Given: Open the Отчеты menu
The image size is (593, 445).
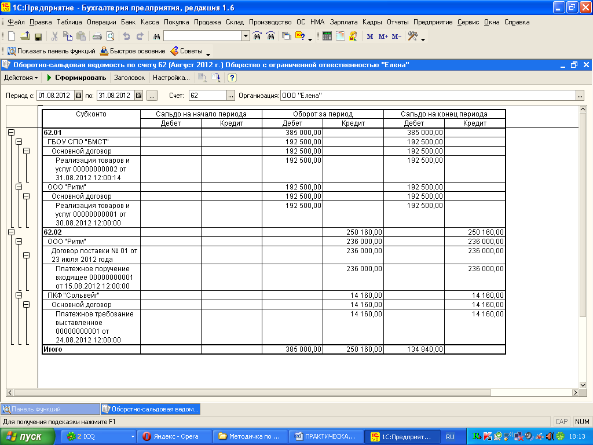Looking at the screenshot, I should pyautogui.click(x=397, y=22).
